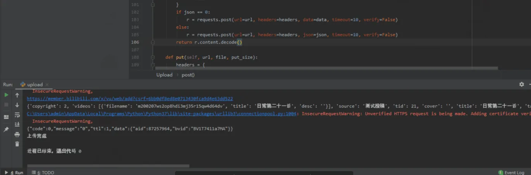Click the gray Stop process icon
This screenshot has width=531, height=175.
pos(6,105)
